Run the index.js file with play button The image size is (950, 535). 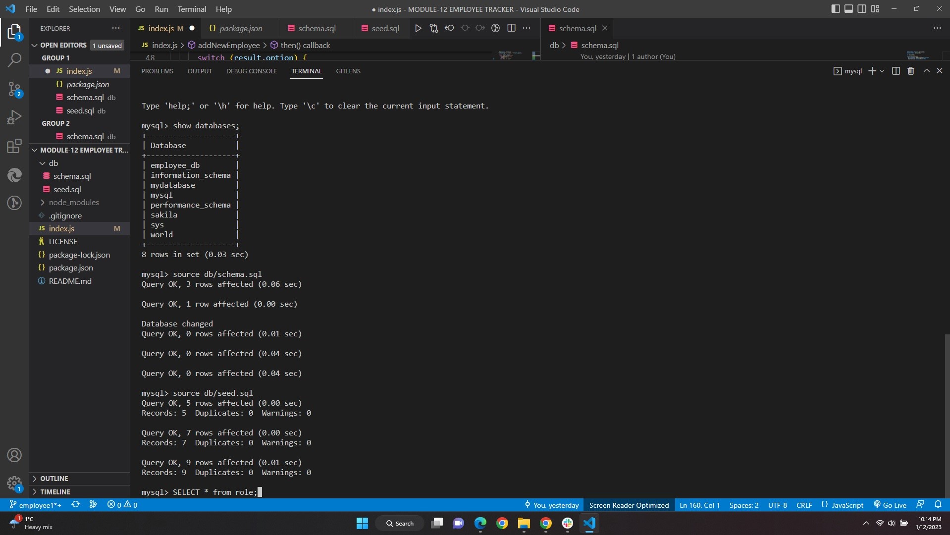coord(418,28)
